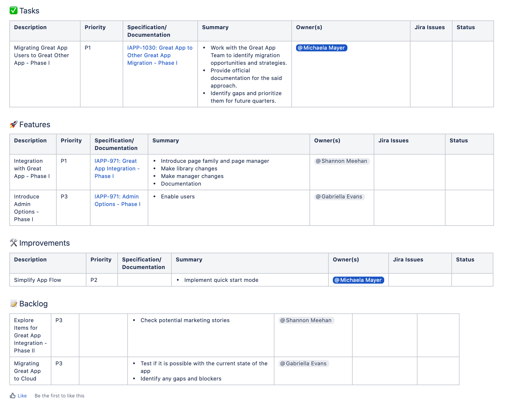Select the Simplify App Flow description cell
The height and width of the screenshot is (405, 508).
coord(37,280)
